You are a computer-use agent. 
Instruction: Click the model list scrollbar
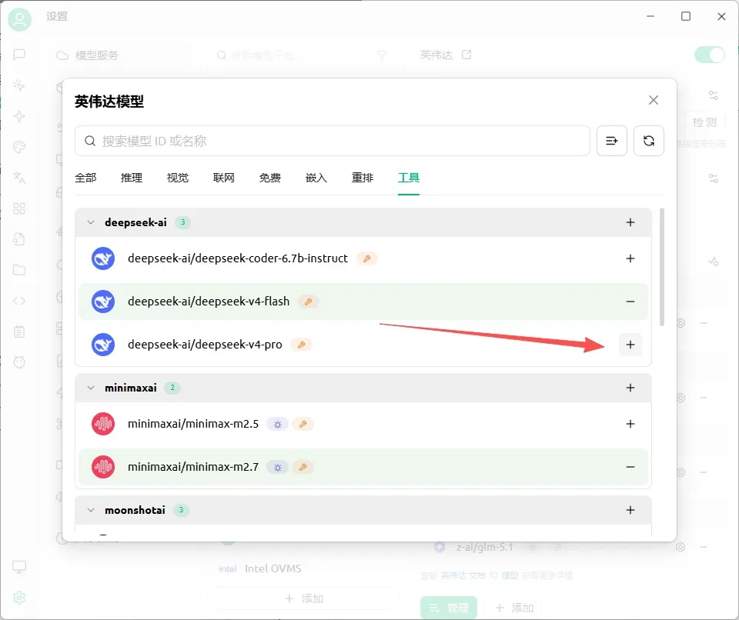coord(662,267)
